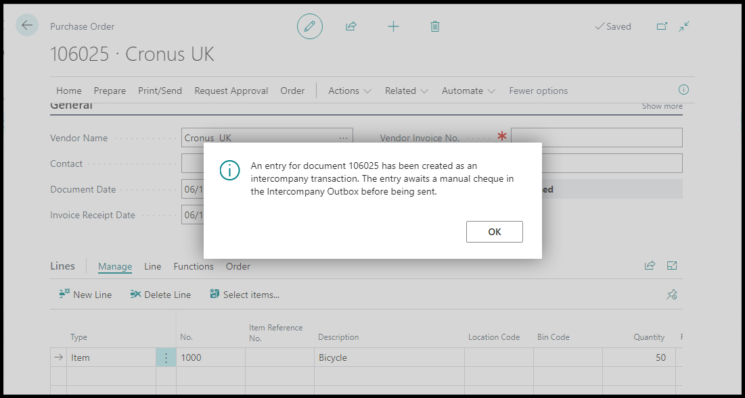The image size is (745, 398).
Task: Click the Vendor Invoice No. input field
Action: pos(597,138)
